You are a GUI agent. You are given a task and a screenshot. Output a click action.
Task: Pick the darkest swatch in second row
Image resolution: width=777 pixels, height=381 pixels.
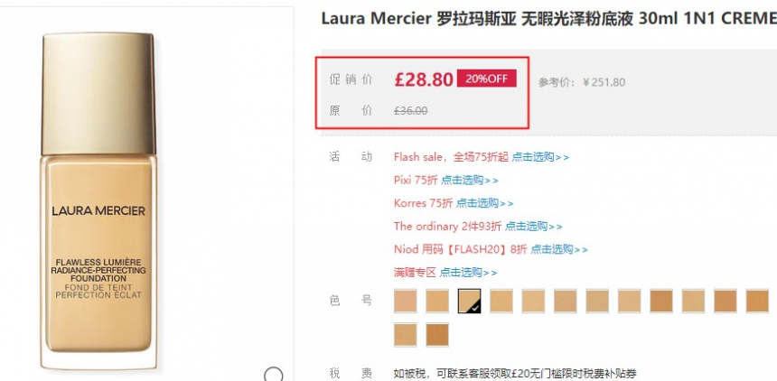[437, 334]
